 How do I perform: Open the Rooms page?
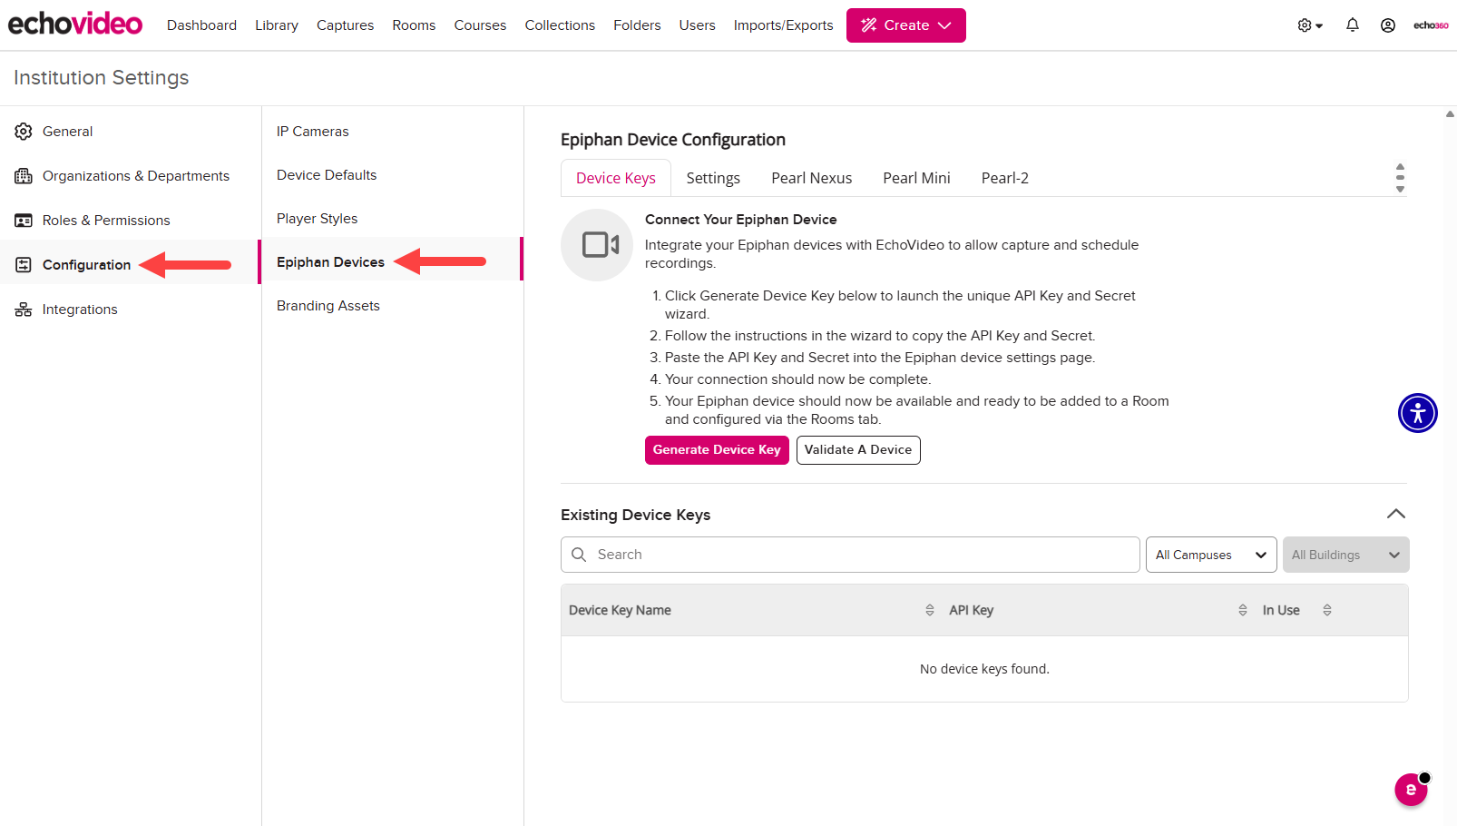click(x=414, y=25)
